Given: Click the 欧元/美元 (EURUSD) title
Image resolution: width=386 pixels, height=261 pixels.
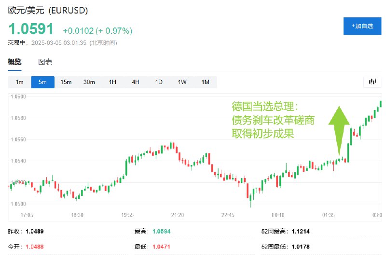Looking at the screenshot, I should (x=48, y=10).
